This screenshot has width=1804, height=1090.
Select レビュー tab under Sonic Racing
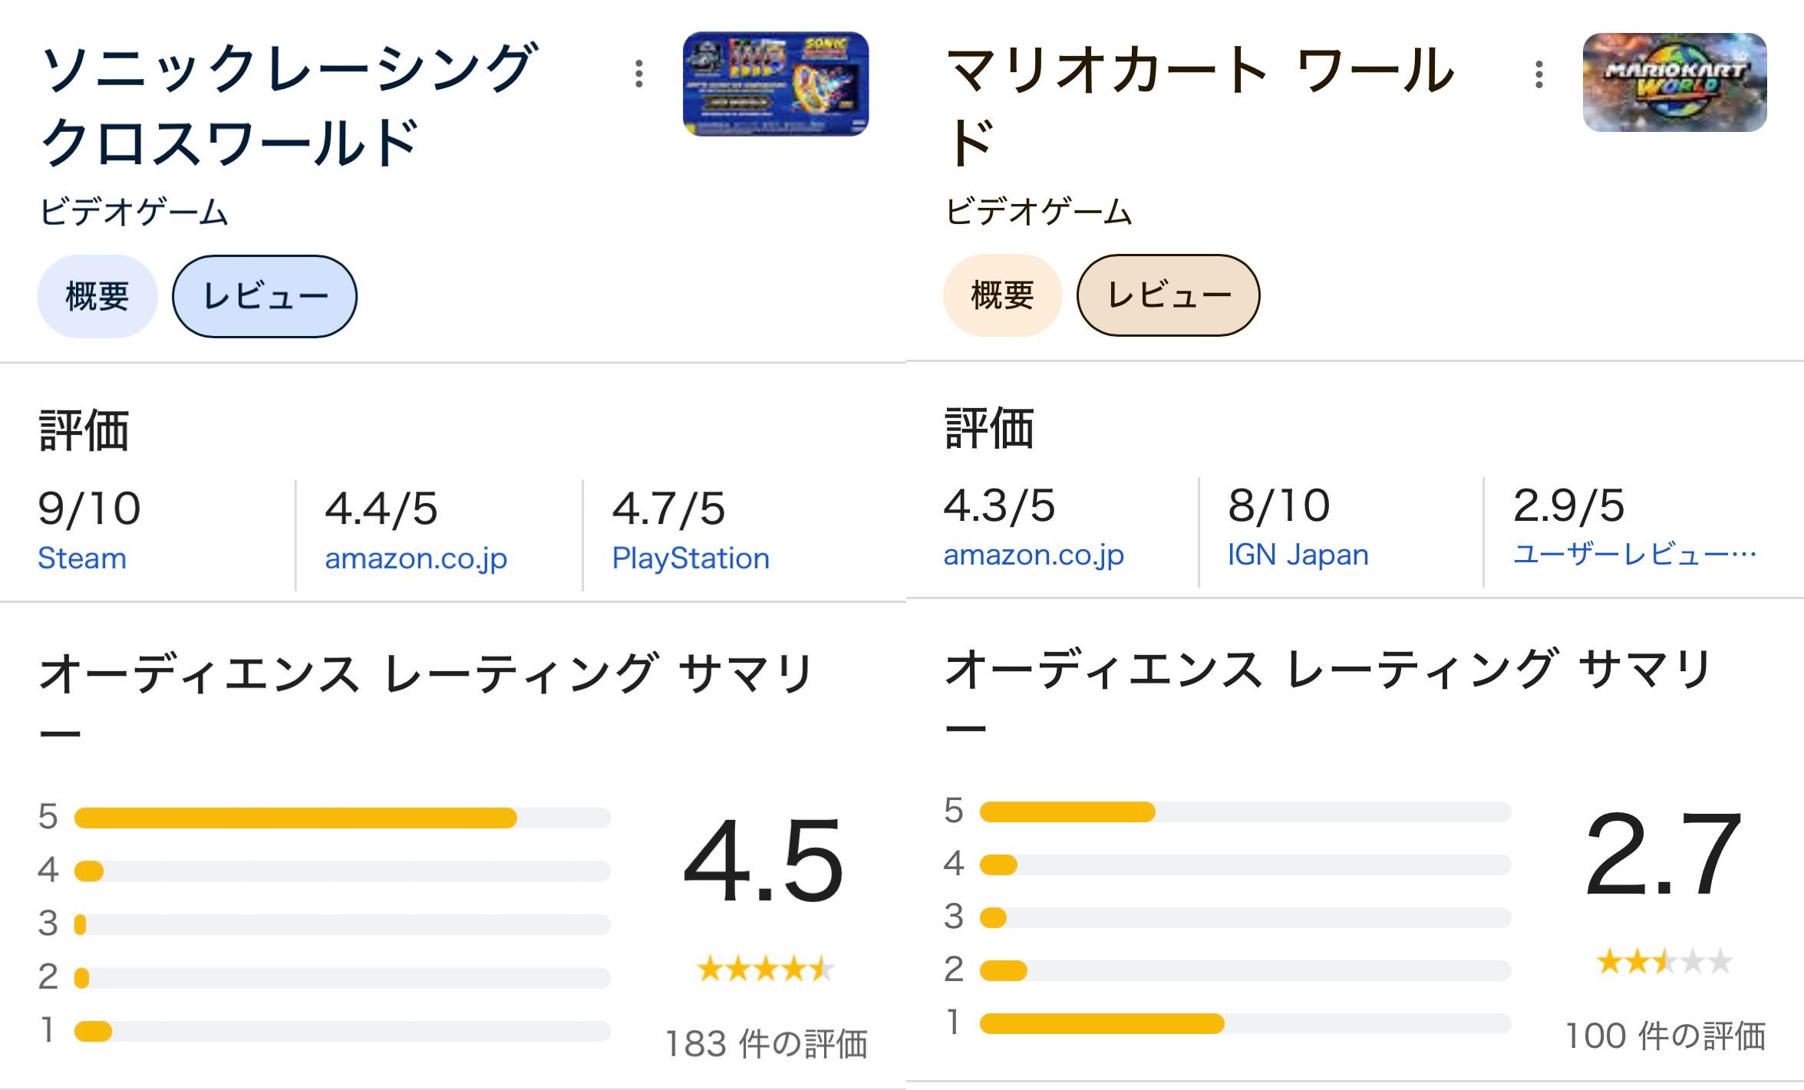(265, 296)
